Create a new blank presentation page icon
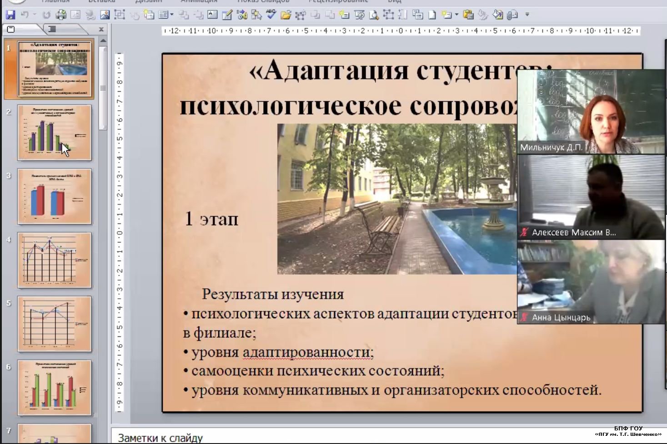Image resolution: width=667 pixels, height=444 pixels. tap(432, 15)
